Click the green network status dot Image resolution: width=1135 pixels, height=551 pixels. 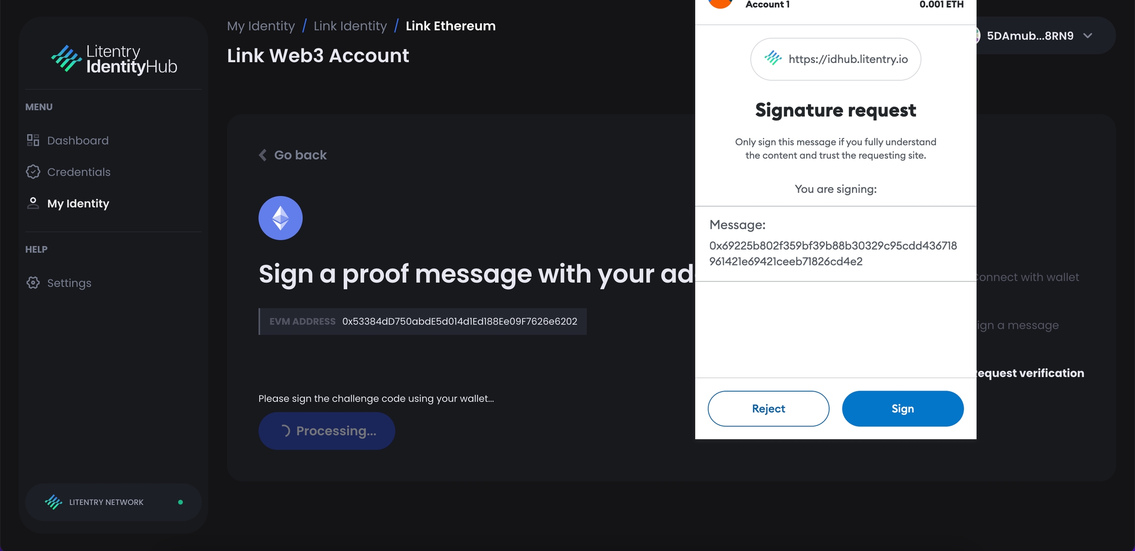coord(180,502)
